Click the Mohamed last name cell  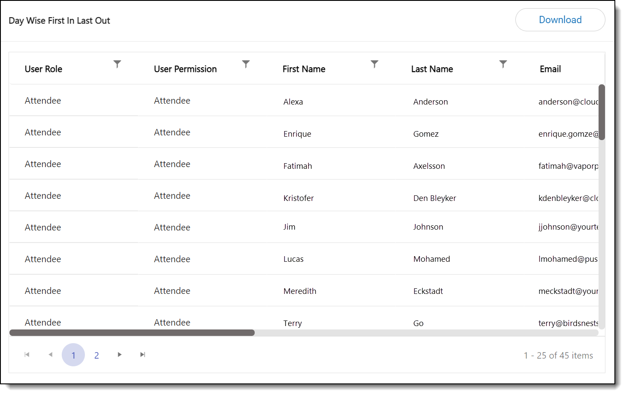coord(431,259)
